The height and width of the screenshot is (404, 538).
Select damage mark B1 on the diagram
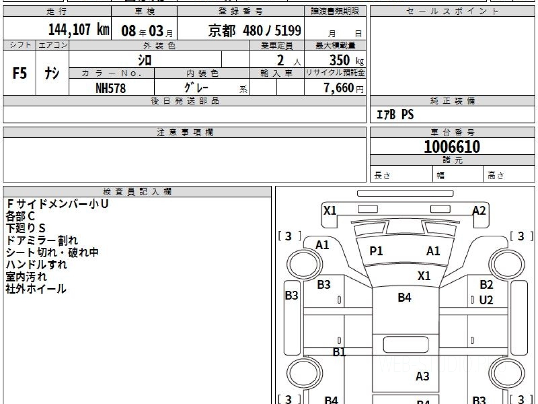[339, 352]
